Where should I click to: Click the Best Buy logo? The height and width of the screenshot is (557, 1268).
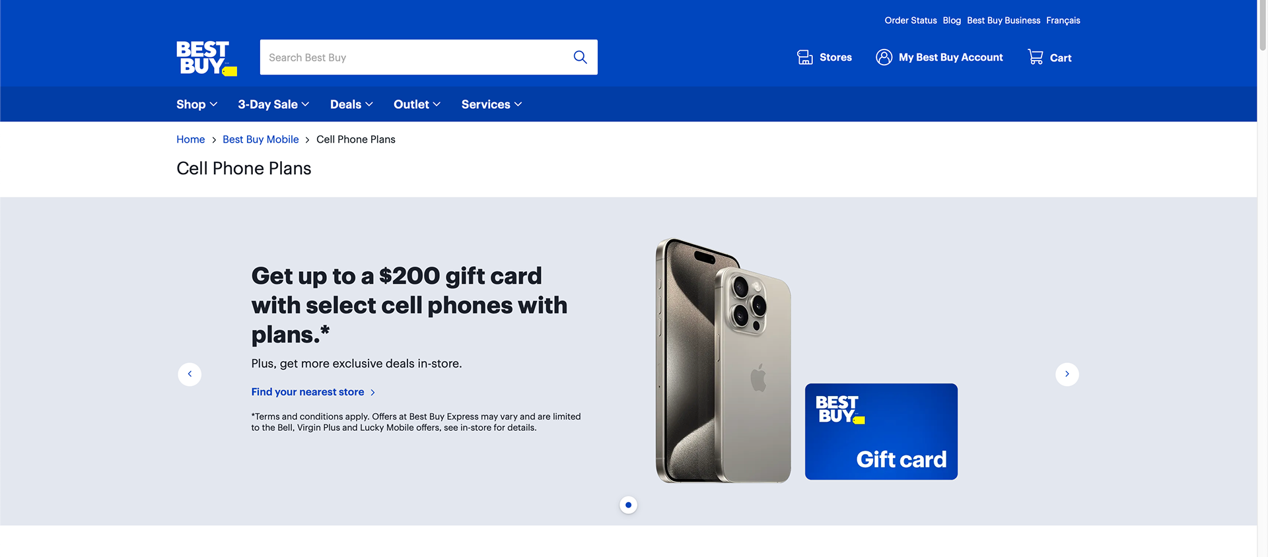click(x=207, y=58)
